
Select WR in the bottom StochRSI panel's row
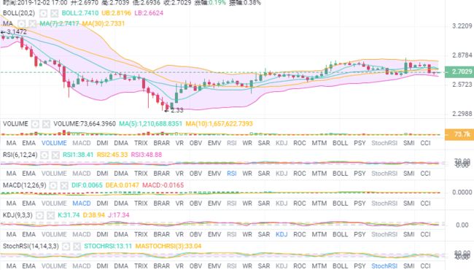point(247,266)
